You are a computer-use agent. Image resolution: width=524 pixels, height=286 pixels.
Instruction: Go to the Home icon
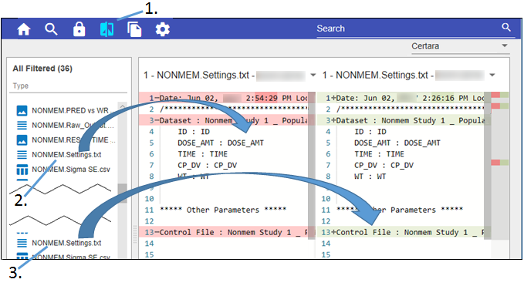pos(24,29)
